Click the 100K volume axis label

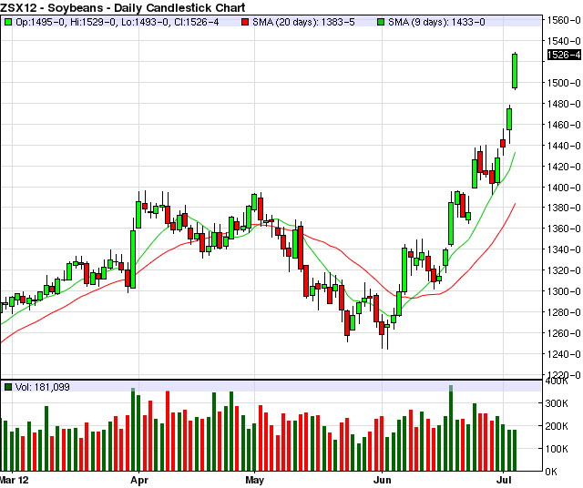557,449
